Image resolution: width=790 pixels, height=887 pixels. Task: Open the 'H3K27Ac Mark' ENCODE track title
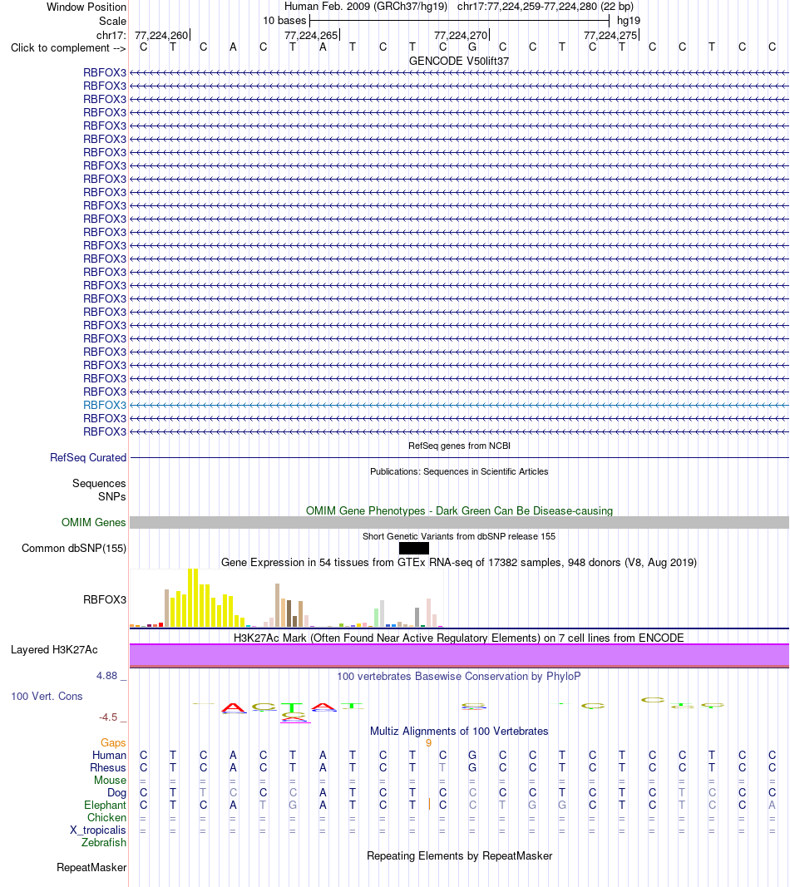459,638
